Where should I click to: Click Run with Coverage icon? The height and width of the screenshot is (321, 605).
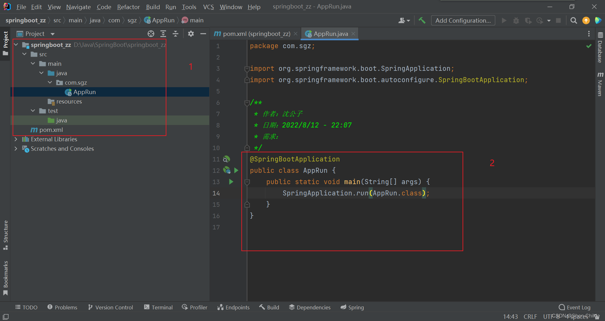point(528,20)
